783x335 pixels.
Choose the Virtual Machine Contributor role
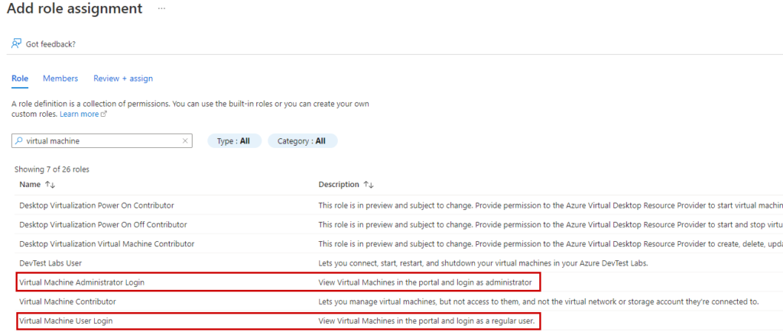[x=67, y=301]
